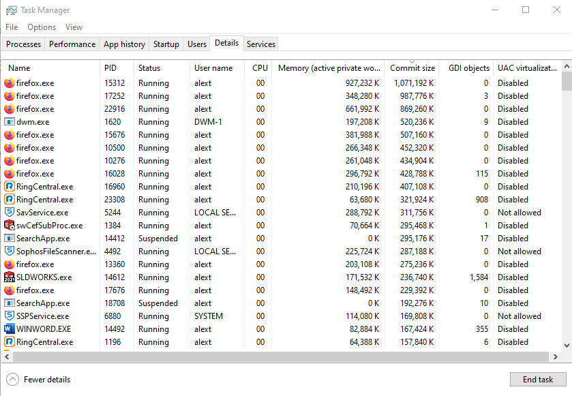572x396 pixels.
Task: Click the Task Manager title bar icon
Action: pyautogui.click(x=12, y=10)
